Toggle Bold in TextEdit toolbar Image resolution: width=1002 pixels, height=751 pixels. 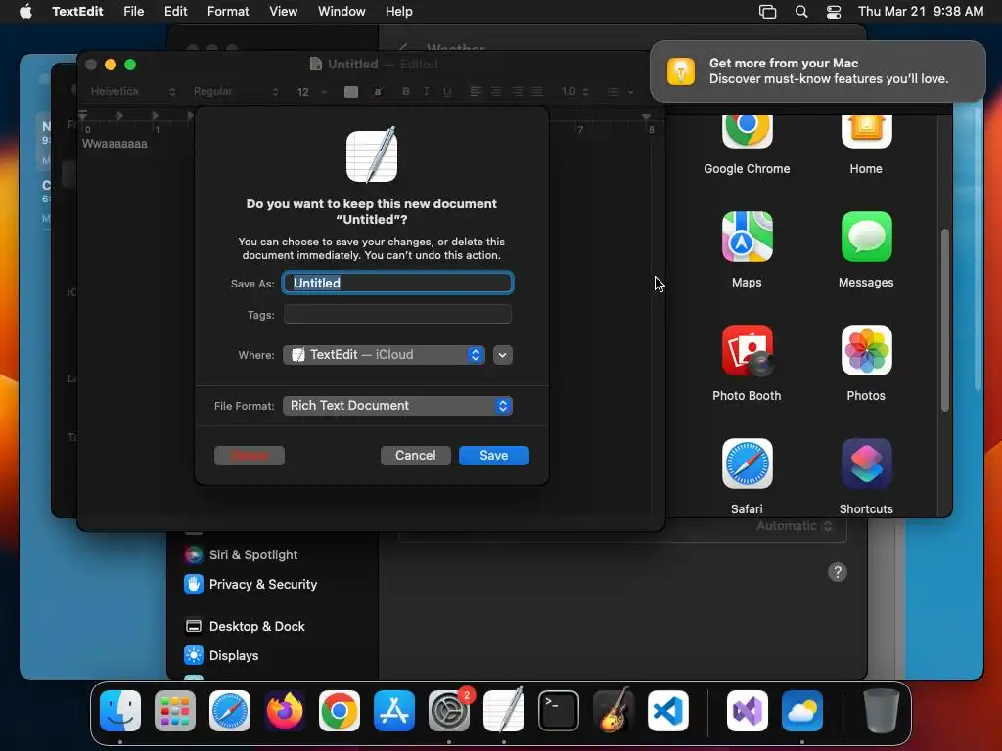pos(406,91)
